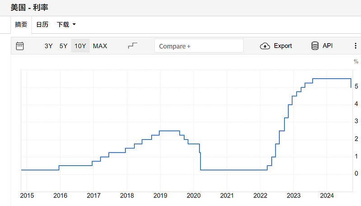Screen dimensions: 361x206
Task: Change chart type with step-line icon
Action: tap(133, 45)
